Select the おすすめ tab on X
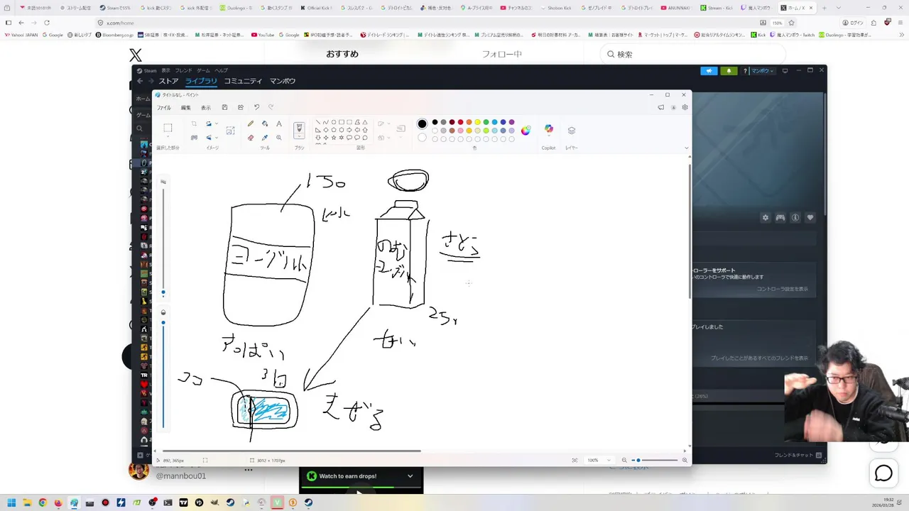Image resolution: width=909 pixels, height=511 pixels. (x=342, y=54)
